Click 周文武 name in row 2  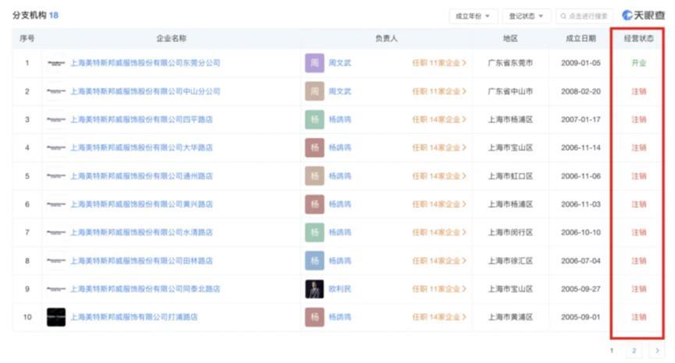pos(339,91)
